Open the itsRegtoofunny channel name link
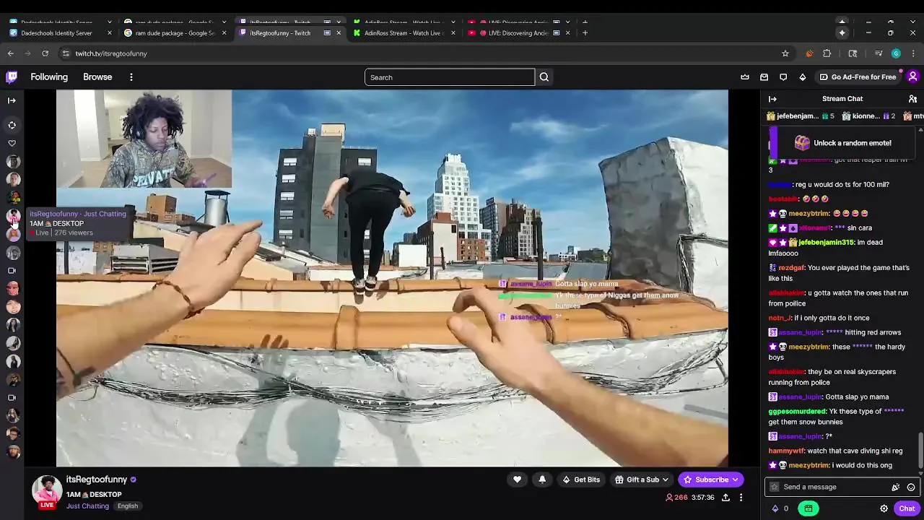This screenshot has height=520, width=924. pyautogui.click(x=97, y=480)
